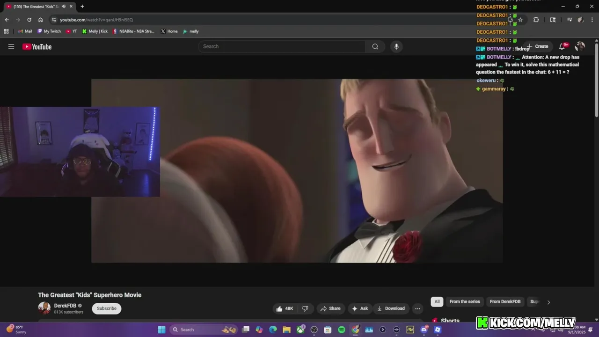Open the X Home bookmark
This screenshot has height=337, width=599.
pyautogui.click(x=169, y=31)
